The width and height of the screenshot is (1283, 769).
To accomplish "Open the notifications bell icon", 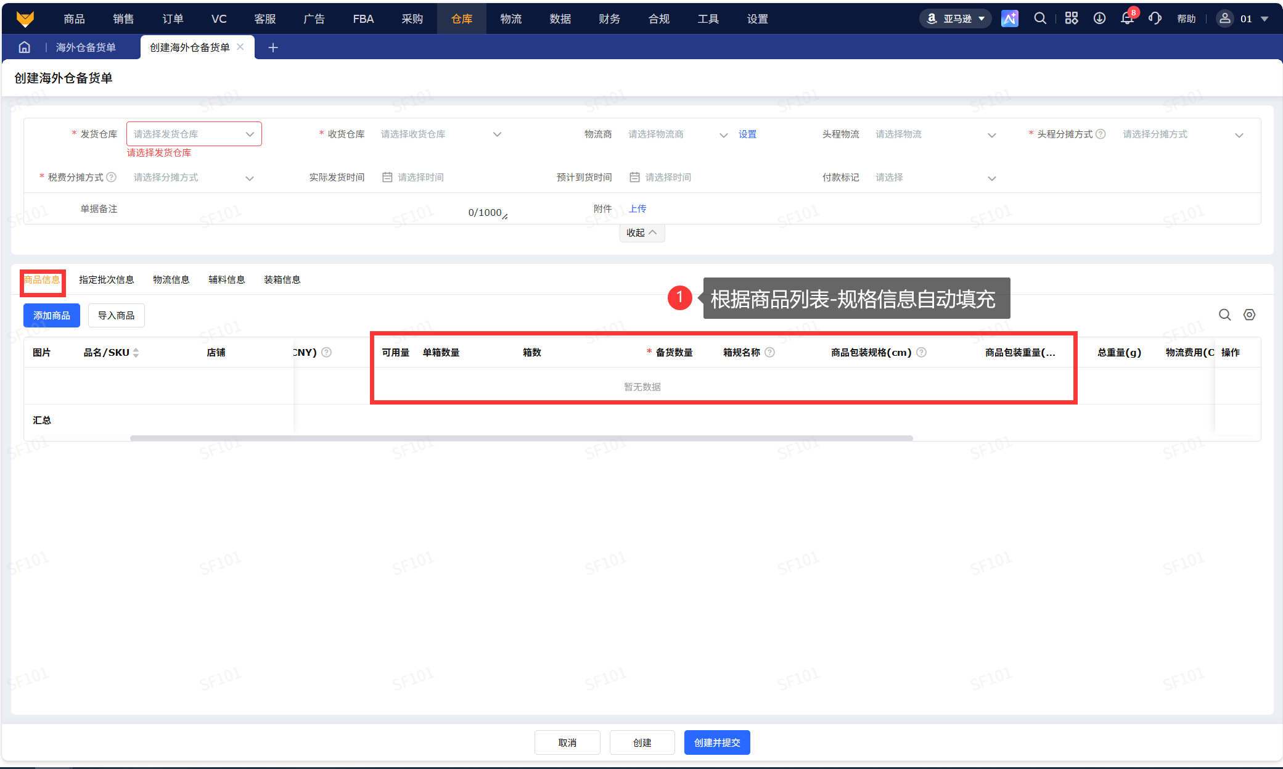I will [x=1127, y=19].
